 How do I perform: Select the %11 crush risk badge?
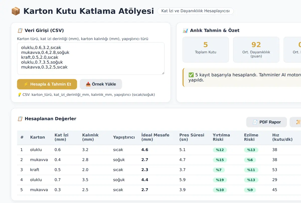pos(251,170)
